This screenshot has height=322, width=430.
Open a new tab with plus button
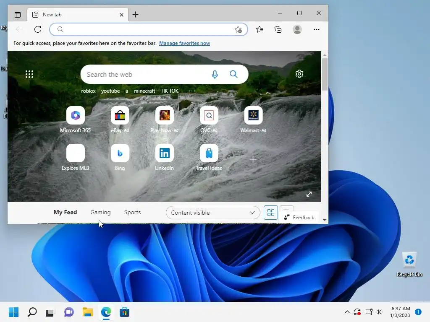[136, 15]
